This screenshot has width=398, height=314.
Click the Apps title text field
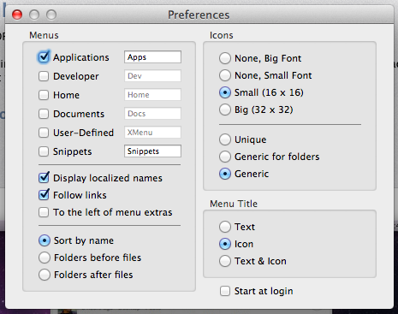(x=152, y=57)
